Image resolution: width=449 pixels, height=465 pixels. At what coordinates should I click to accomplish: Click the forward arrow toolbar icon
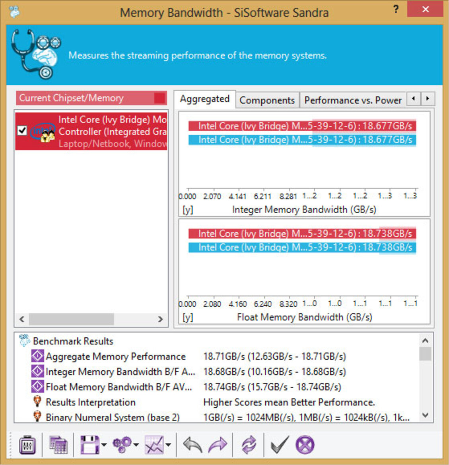(218, 445)
